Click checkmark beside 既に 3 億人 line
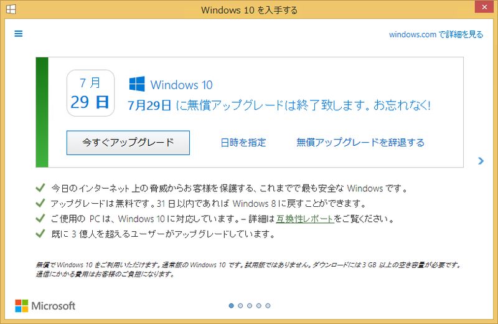The image size is (498, 324). (40, 234)
